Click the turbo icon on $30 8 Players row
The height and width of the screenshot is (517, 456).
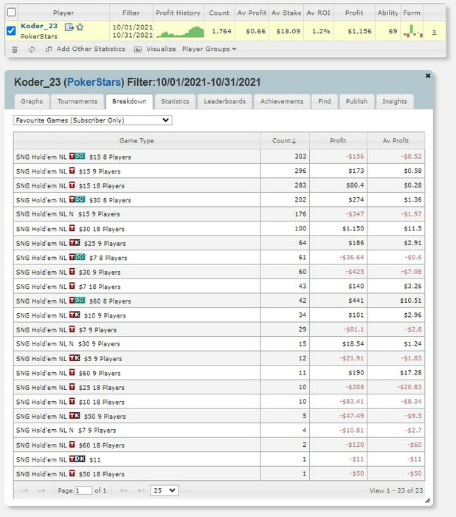tap(77, 199)
